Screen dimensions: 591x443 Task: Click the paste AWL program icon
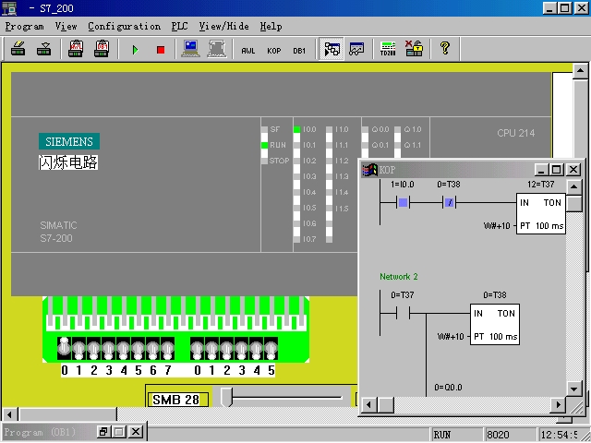pos(76,49)
